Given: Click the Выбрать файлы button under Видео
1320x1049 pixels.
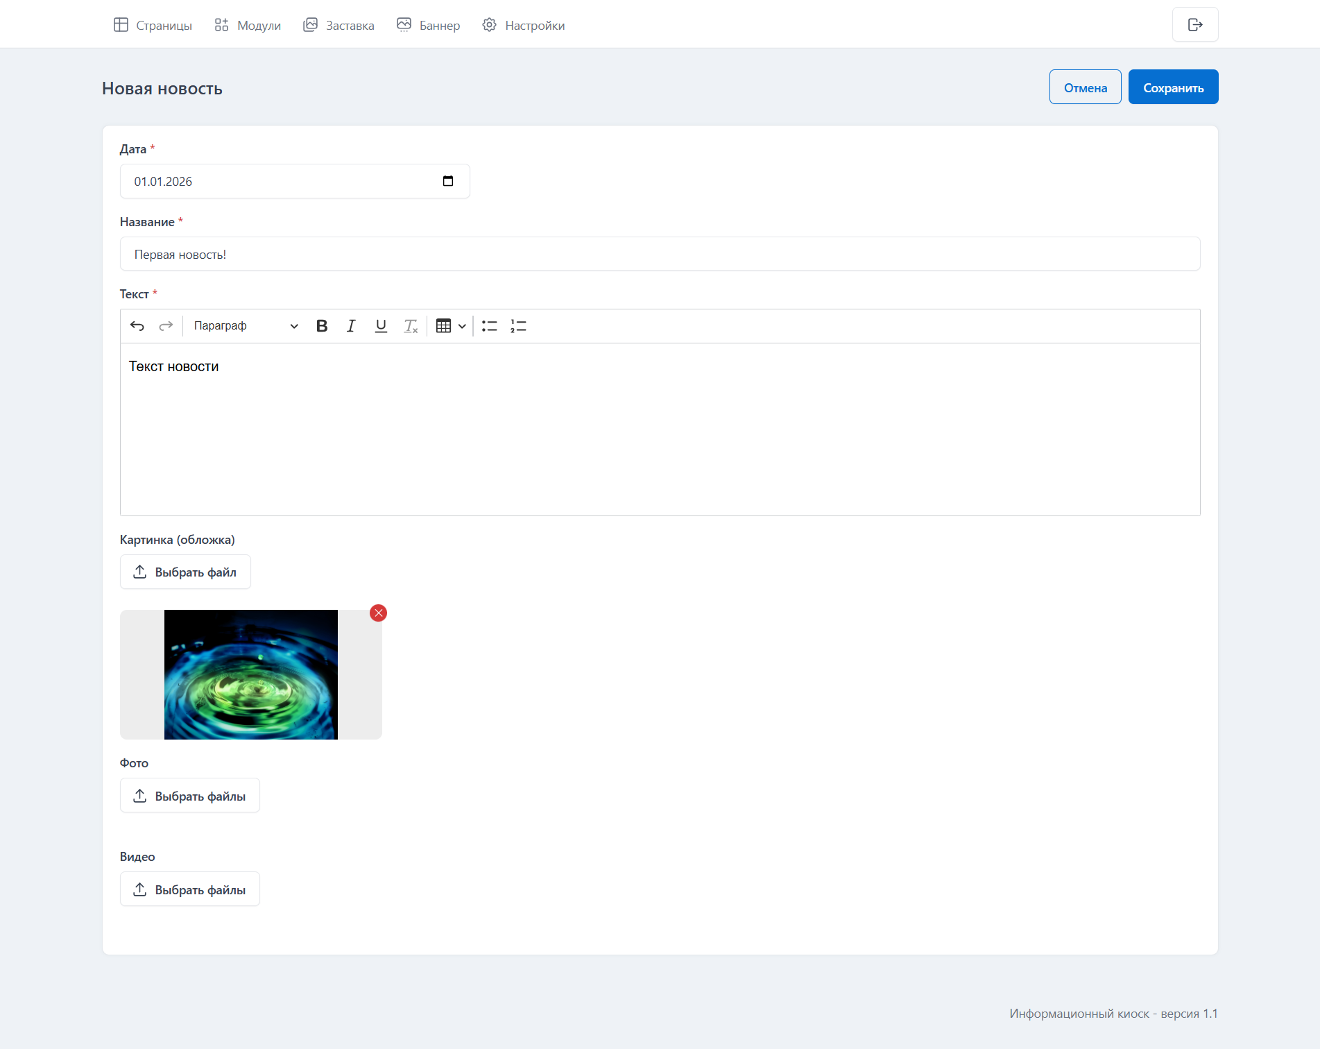Looking at the screenshot, I should click(190, 889).
